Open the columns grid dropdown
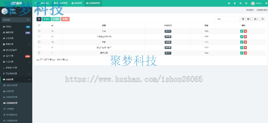Image resolution: width=268 pixels, height=123 pixels. [x=249, y=19]
